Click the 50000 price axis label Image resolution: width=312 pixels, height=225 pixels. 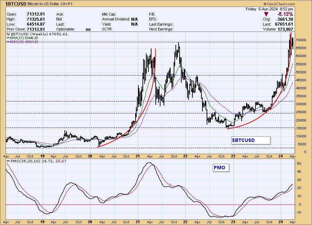pyautogui.click(x=301, y=72)
